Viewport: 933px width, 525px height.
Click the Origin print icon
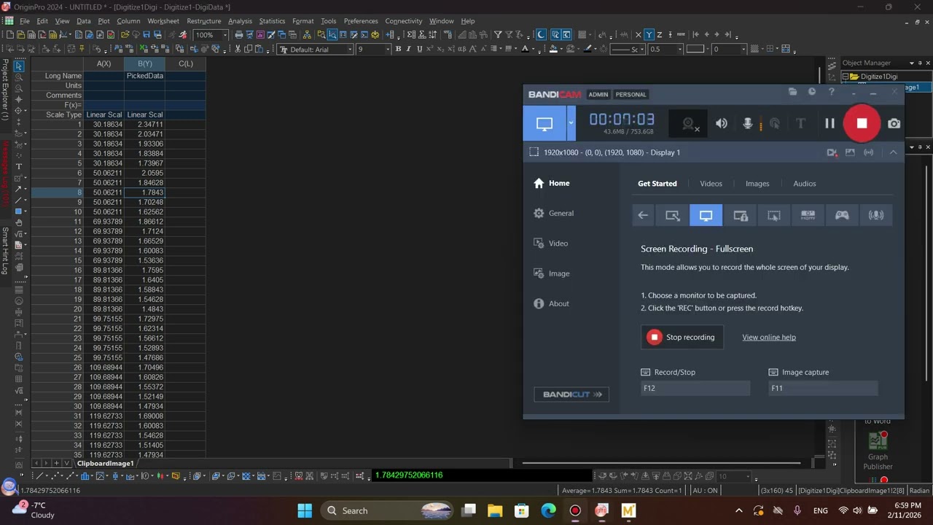tap(238, 35)
